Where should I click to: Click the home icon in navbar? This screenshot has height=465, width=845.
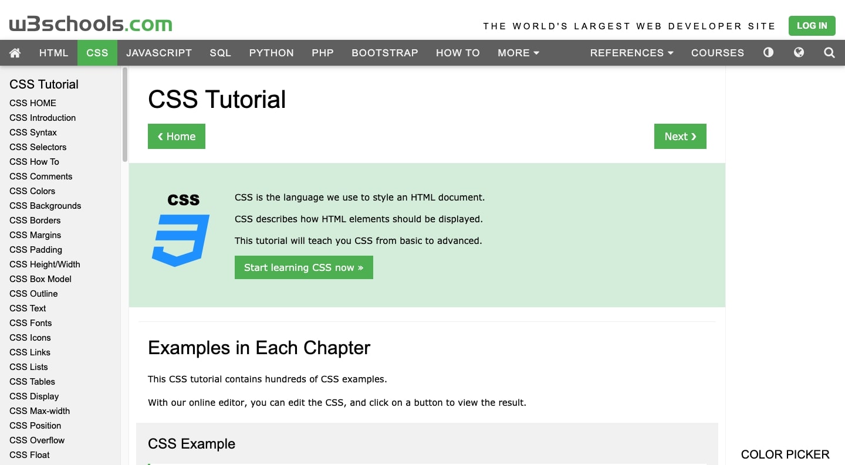15,53
